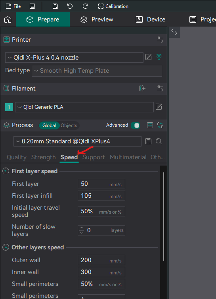Click the filament 1 color swatch
The height and width of the screenshot is (299, 216).
pyautogui.click(x=9, y=107)
